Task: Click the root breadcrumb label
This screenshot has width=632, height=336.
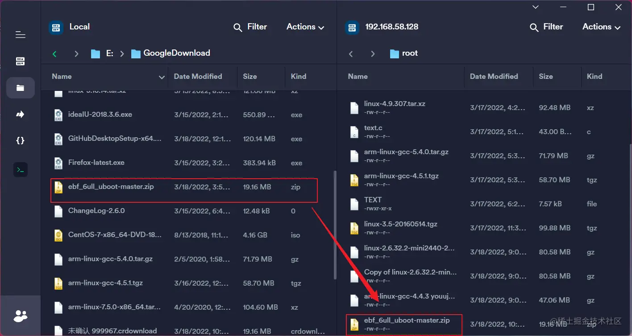Action: click(410, 53)
